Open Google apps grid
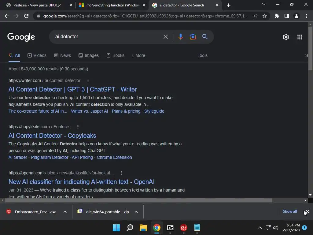 coord(300,37)
